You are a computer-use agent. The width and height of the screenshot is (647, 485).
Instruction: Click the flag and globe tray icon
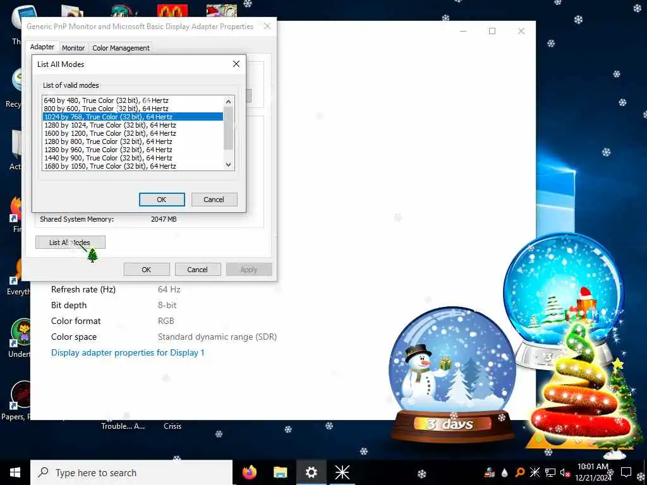(490, 472)
